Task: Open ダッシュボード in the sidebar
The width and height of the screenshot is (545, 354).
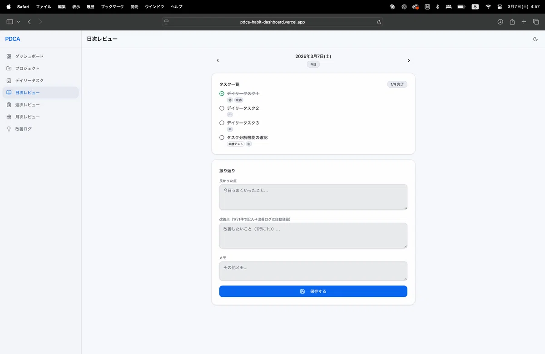Action: coord(40,56)
